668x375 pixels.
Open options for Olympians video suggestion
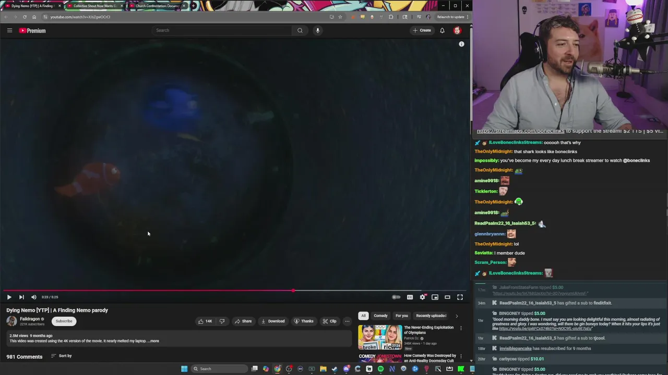pos(461,328)
